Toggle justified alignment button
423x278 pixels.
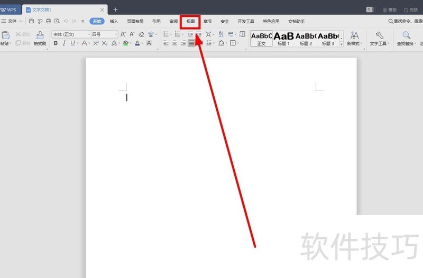pyautogui.click(x=191, y=43)
